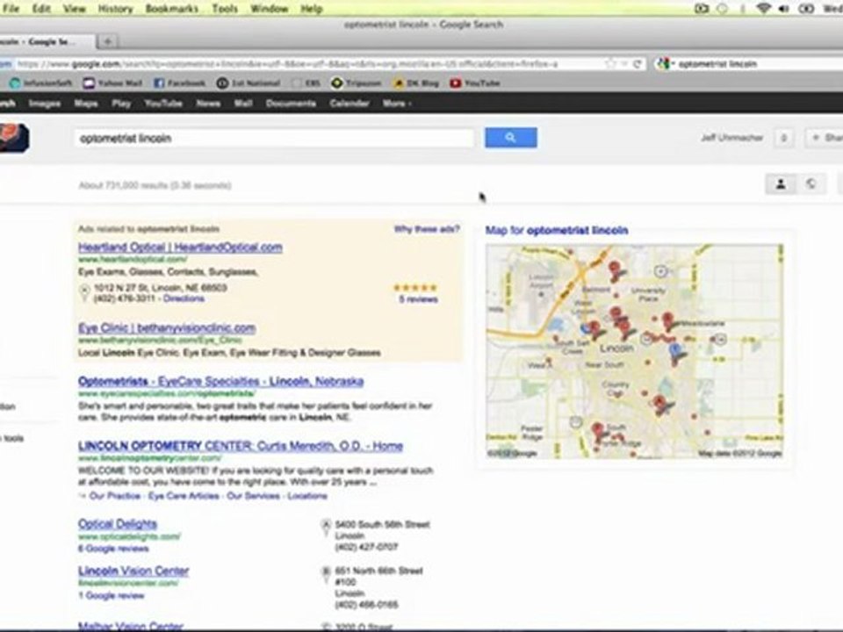This screenshot has height=632, width=843.
Task: Open the View menu
Action: click(x=74, y=9)
